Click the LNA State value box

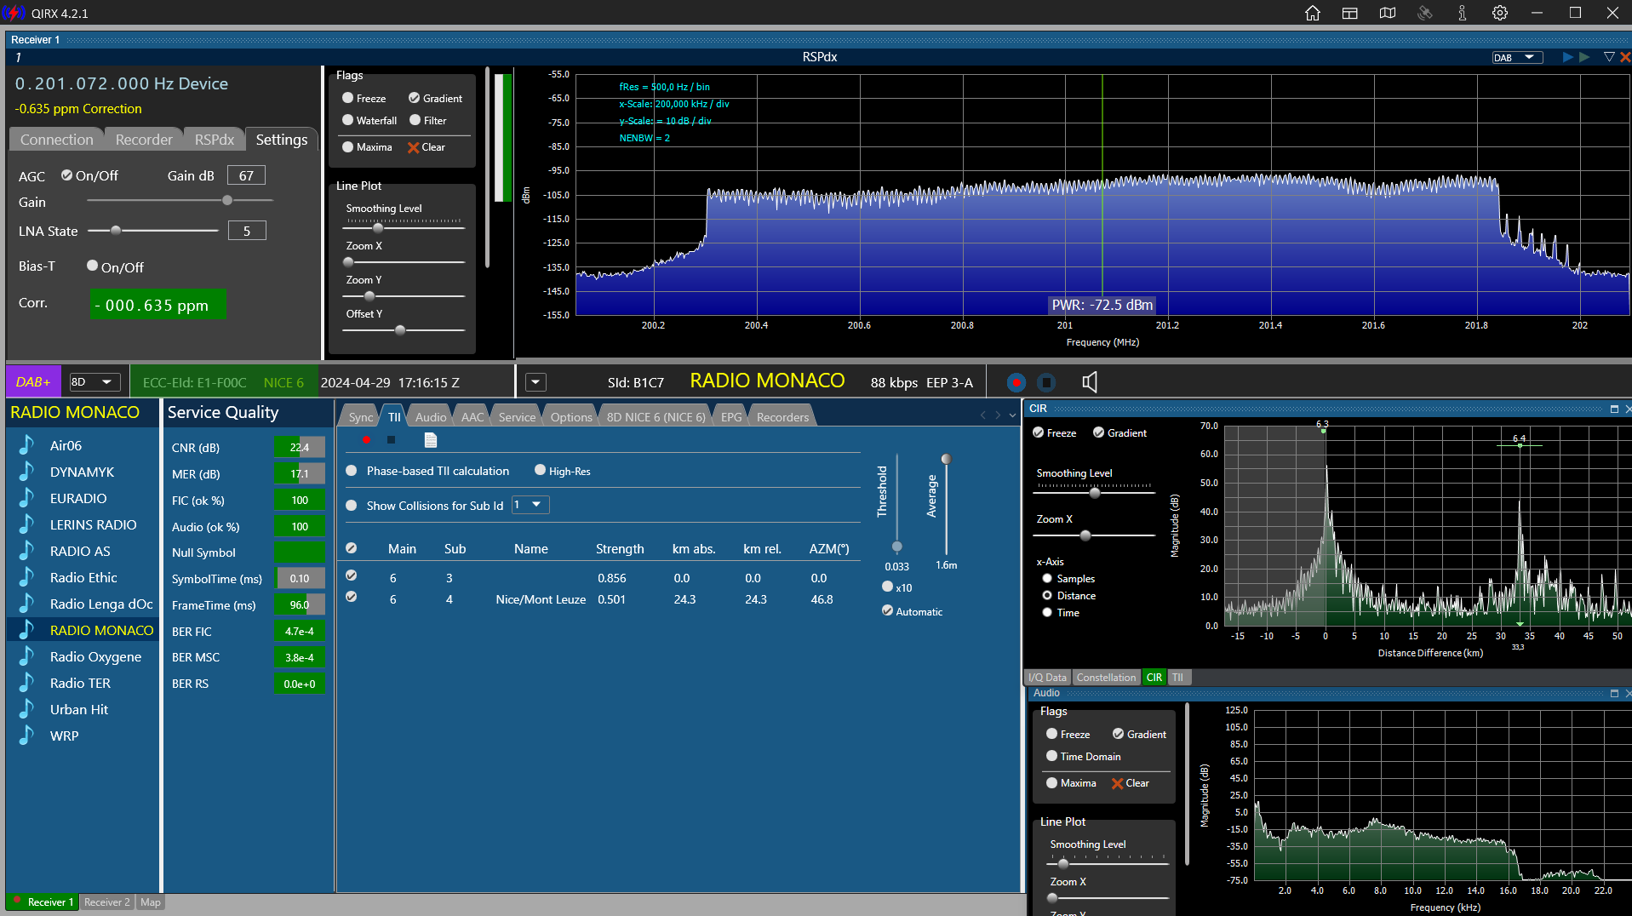click(x=247, y=231)
